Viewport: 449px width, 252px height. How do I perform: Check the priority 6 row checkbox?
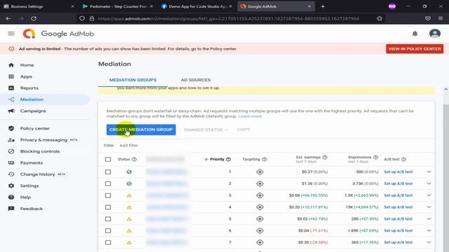pos(108,231)
